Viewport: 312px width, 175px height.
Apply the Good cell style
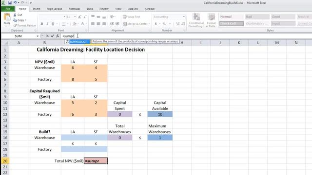[283, 17]
